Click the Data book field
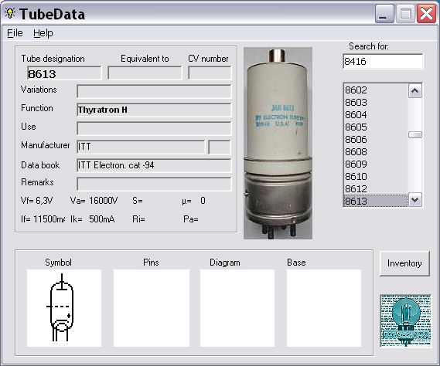Image resolution: width=440 pixels, height=366 pixels. click(x=154, y=165)
